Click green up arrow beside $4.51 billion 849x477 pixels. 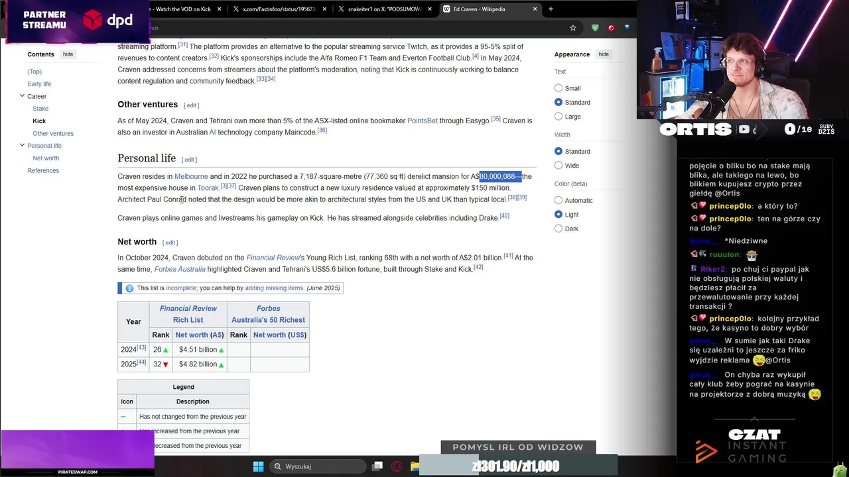click(x=221, y=350)
